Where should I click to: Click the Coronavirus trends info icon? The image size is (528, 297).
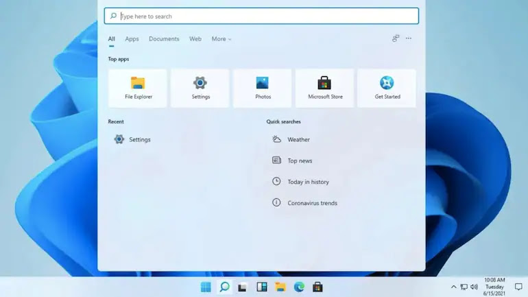pyautogui.click(x=276, y=203)
